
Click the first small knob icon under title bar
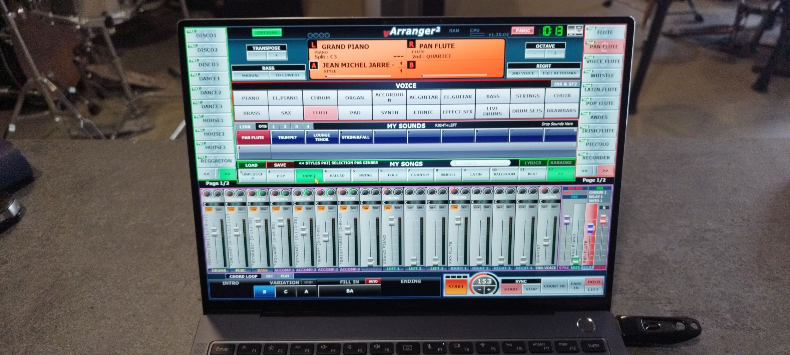(311, 35)
